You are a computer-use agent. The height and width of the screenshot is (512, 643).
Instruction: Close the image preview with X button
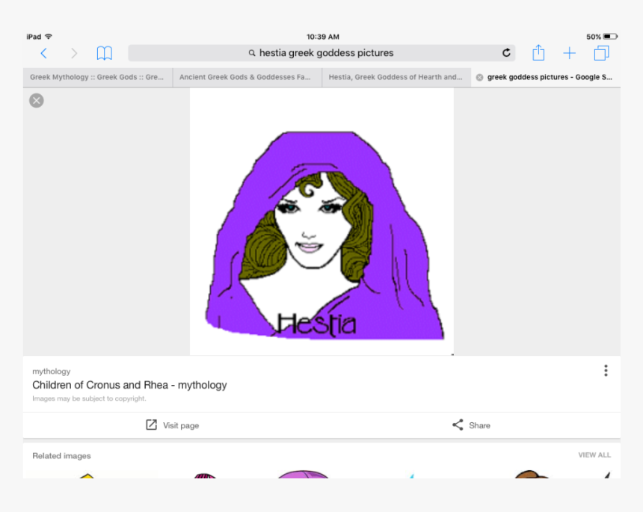pos(37,100)
